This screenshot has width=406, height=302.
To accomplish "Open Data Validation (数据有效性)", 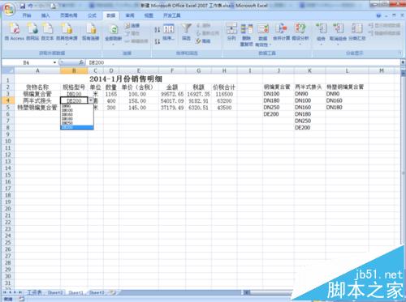I will pos(263,35).
